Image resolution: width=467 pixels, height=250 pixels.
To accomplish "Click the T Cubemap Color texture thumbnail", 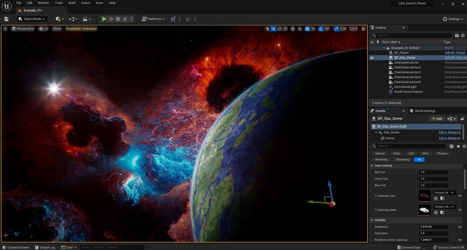I will [x=424, y=196].
